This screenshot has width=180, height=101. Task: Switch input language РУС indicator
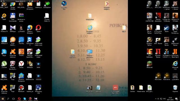click(165, 99)
